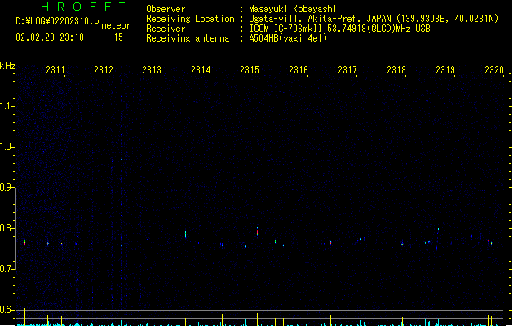Viewport: 513px width, 326px height.
Task: Click the 1.0 kHz frequency tick label
Action: click(x=6, y=147)
